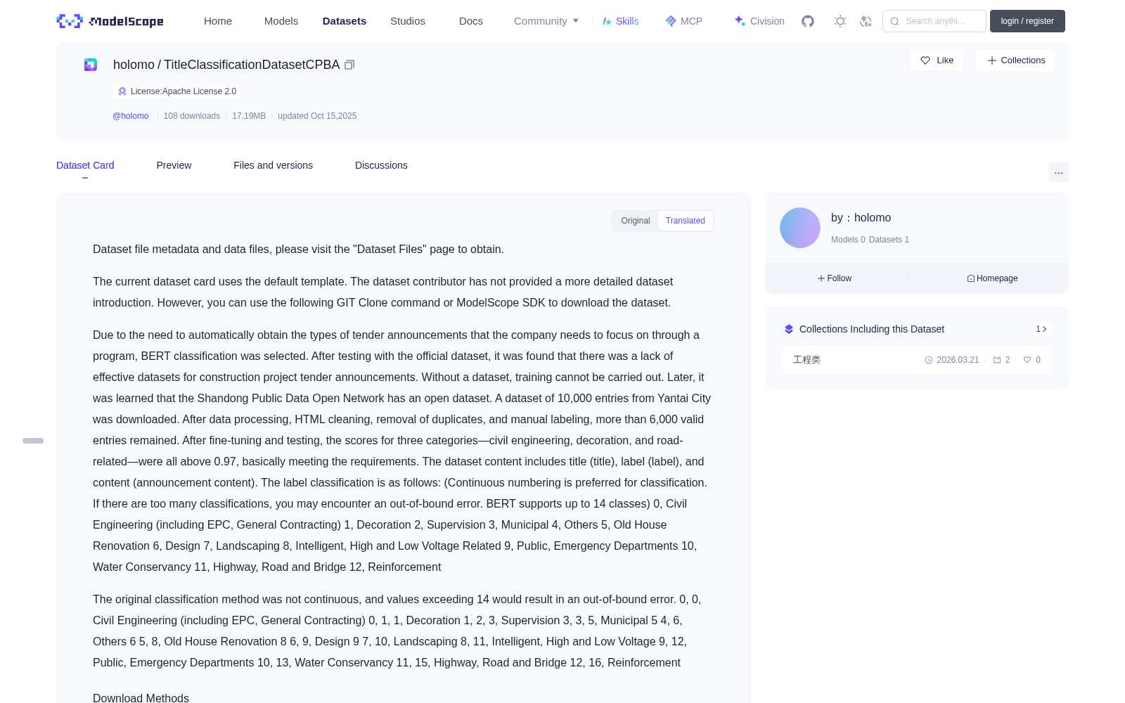The image size is (1125, 703).
Task: Show the Original text version
Action: click(x=636, y=221)
